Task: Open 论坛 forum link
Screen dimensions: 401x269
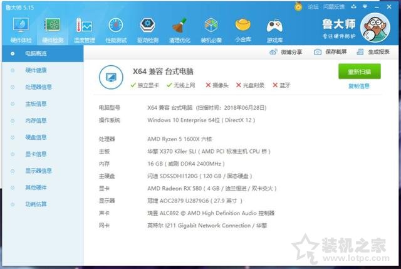Action: pos(313,7)
